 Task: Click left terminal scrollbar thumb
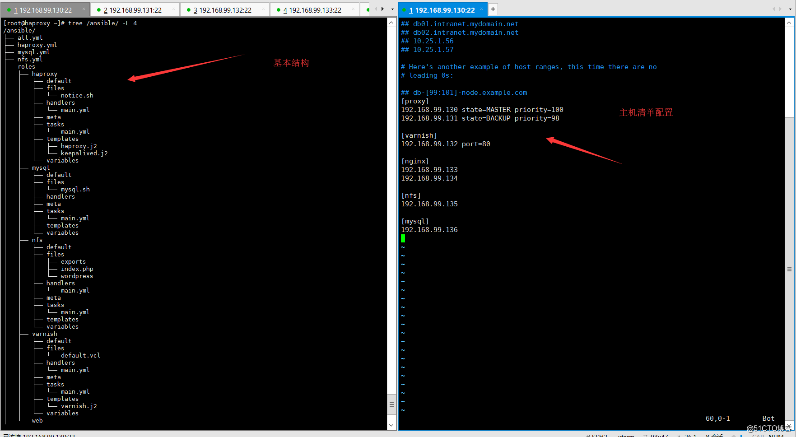tap(391, 404)
